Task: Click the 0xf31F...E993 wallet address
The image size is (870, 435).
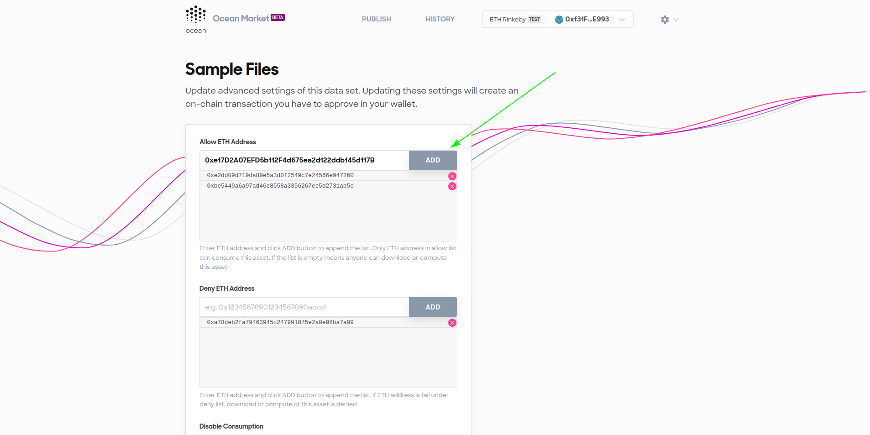Action: click(587, 19)
